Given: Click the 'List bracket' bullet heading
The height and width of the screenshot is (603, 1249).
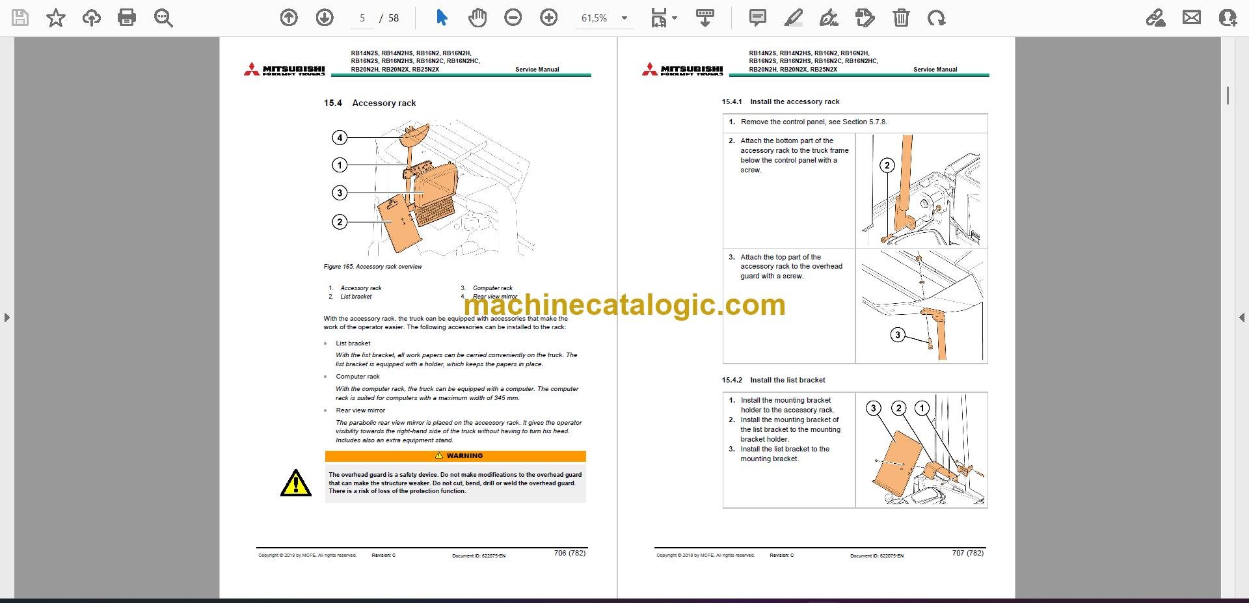Looking at the screenshot, I should tap(353, 343).
